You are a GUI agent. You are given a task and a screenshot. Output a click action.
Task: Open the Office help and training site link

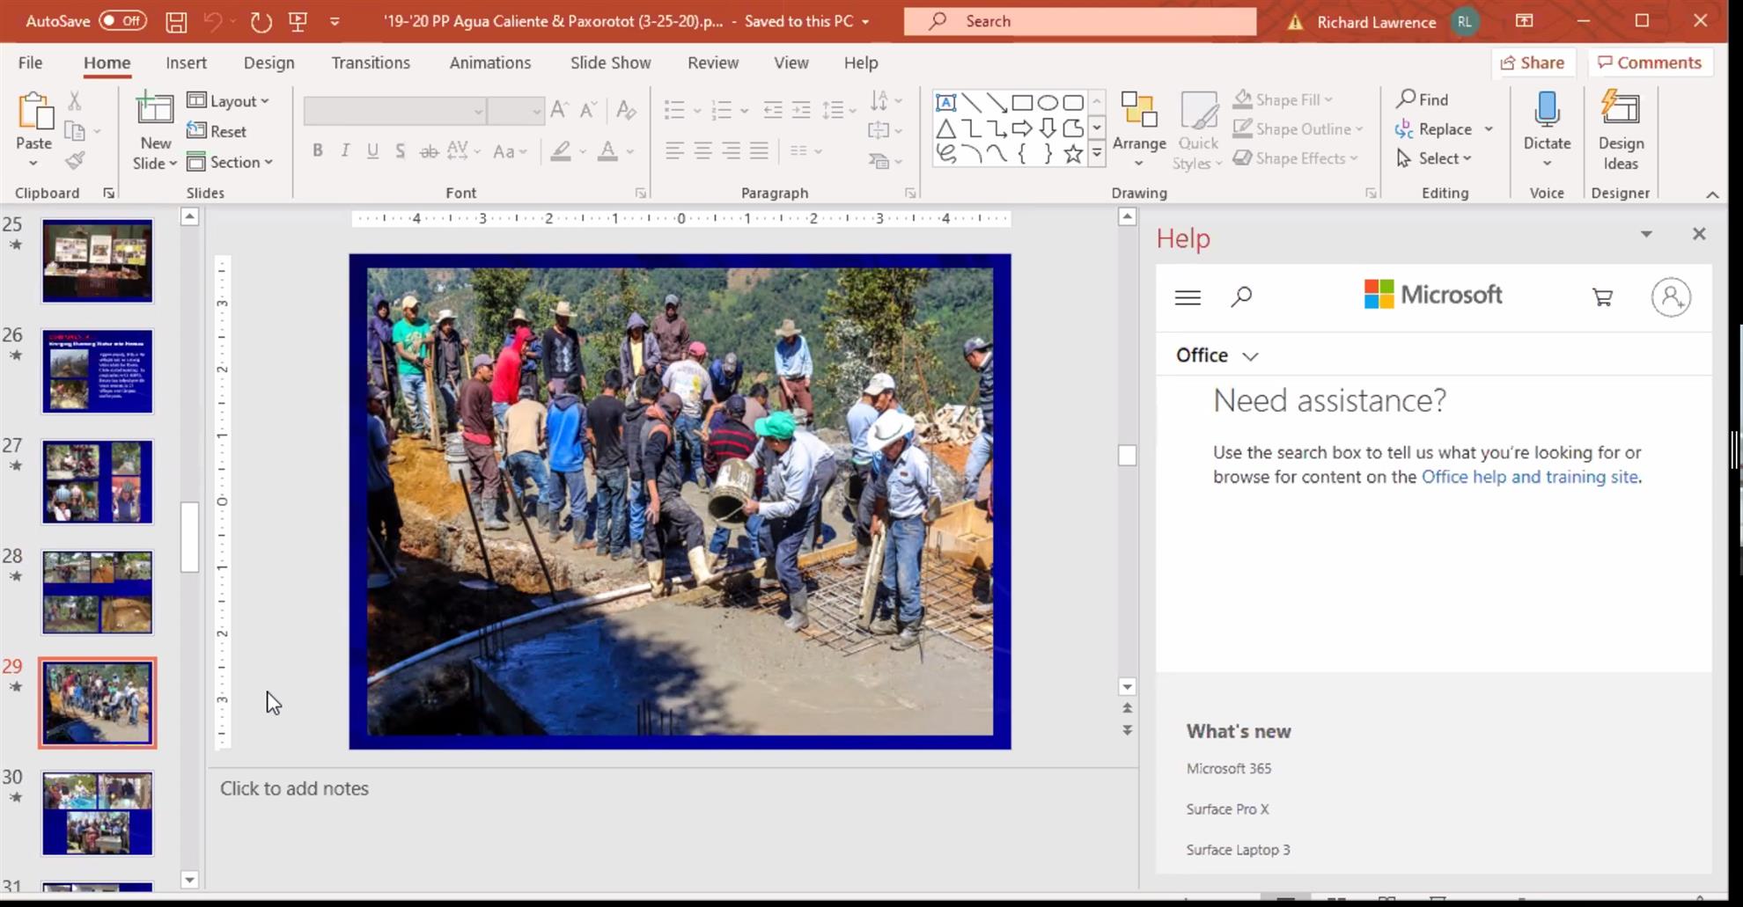pyautogui.click(x=1529, y=477)
